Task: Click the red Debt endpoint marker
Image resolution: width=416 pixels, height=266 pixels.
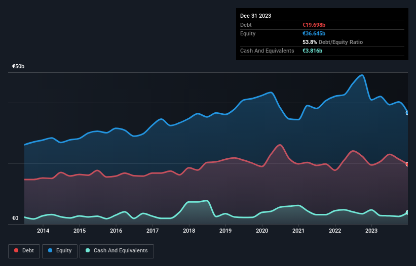Action: [x=407, y=164]
